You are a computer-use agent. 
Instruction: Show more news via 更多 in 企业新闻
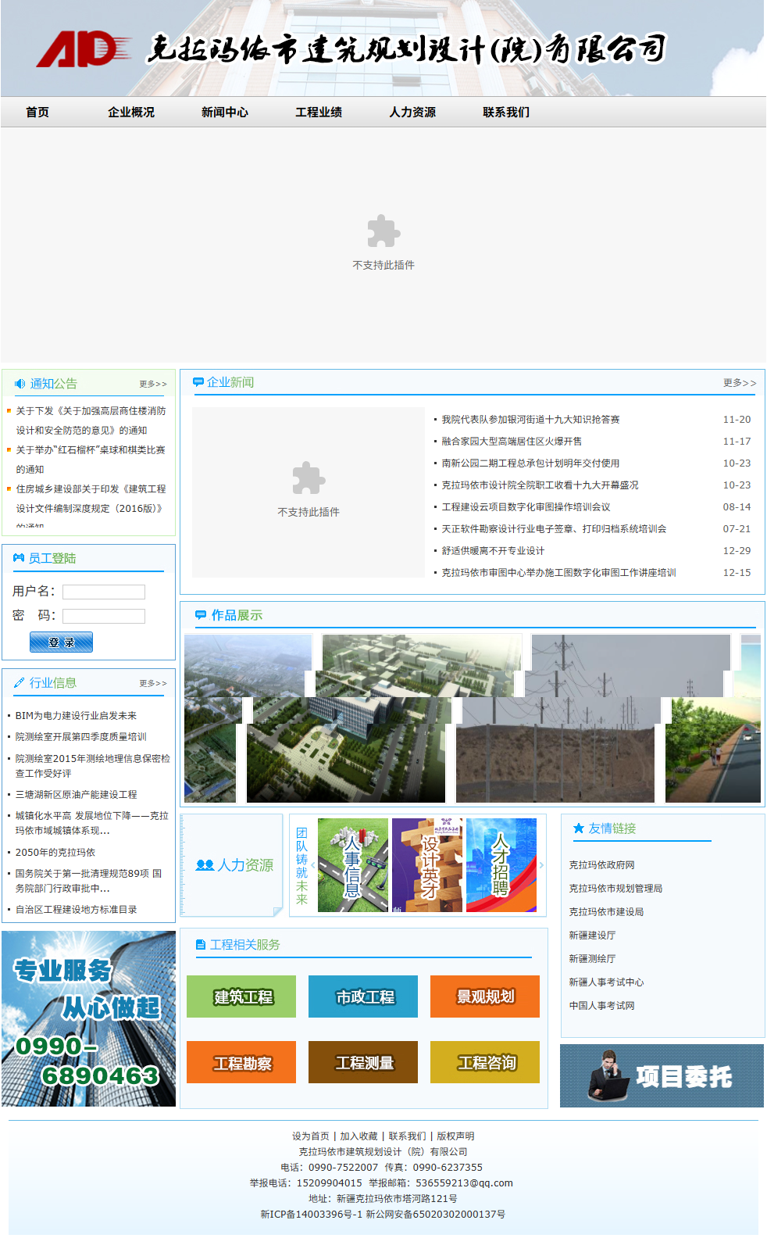740,383
